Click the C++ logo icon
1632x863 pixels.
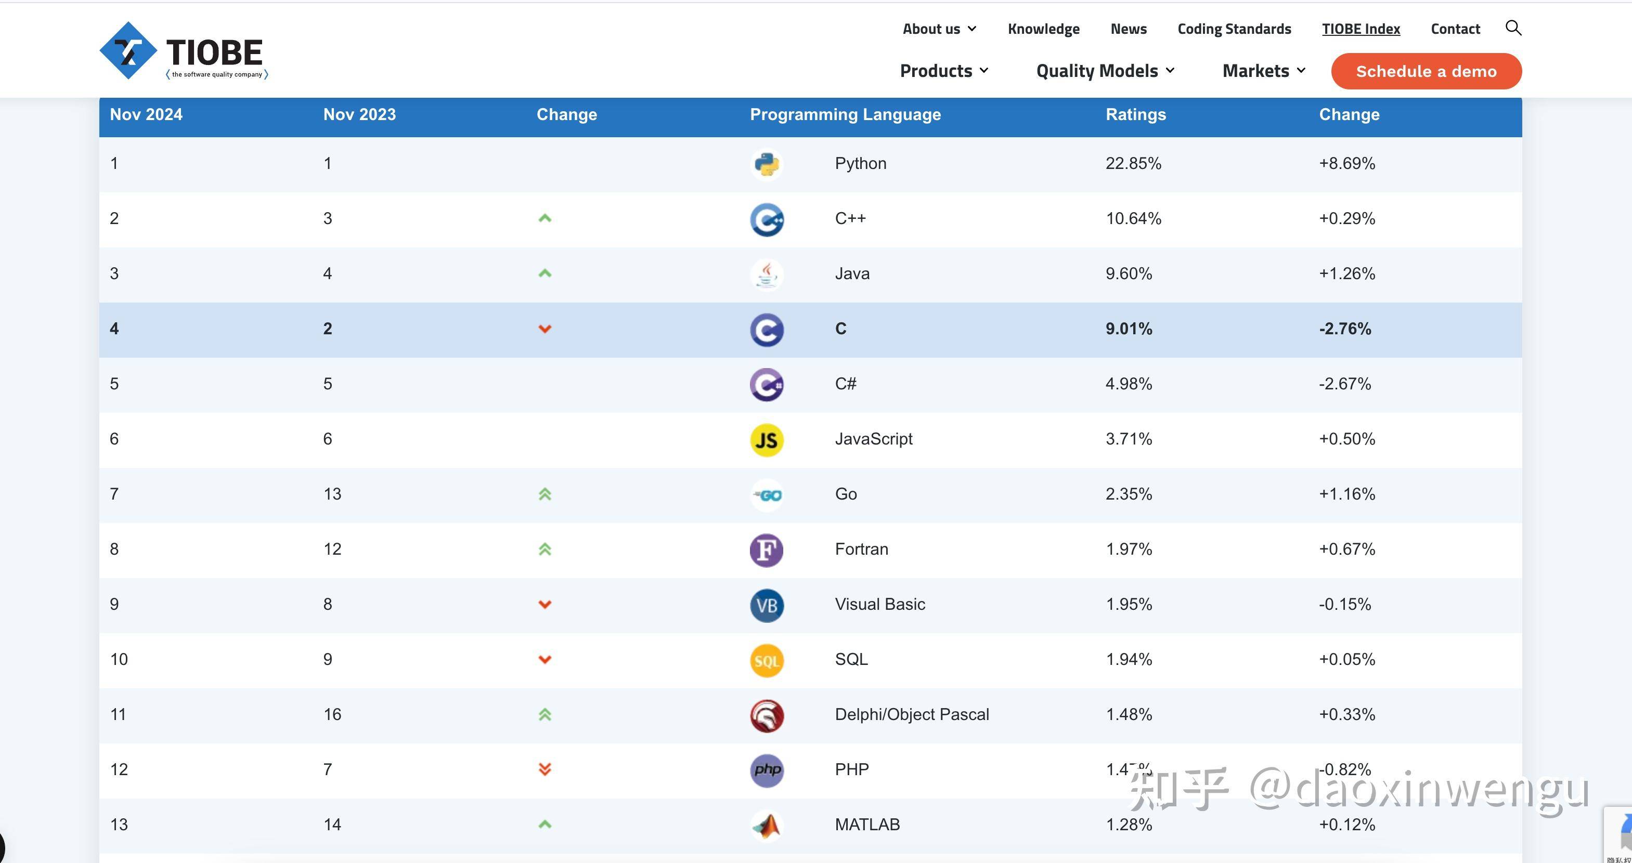pos(767,219)
